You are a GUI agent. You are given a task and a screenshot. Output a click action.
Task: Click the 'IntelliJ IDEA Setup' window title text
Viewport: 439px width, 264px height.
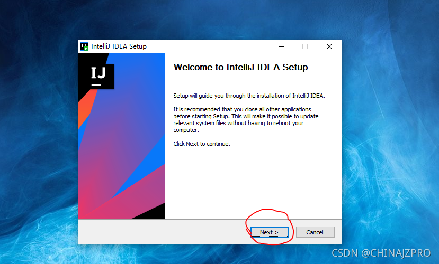pos(119,46)
